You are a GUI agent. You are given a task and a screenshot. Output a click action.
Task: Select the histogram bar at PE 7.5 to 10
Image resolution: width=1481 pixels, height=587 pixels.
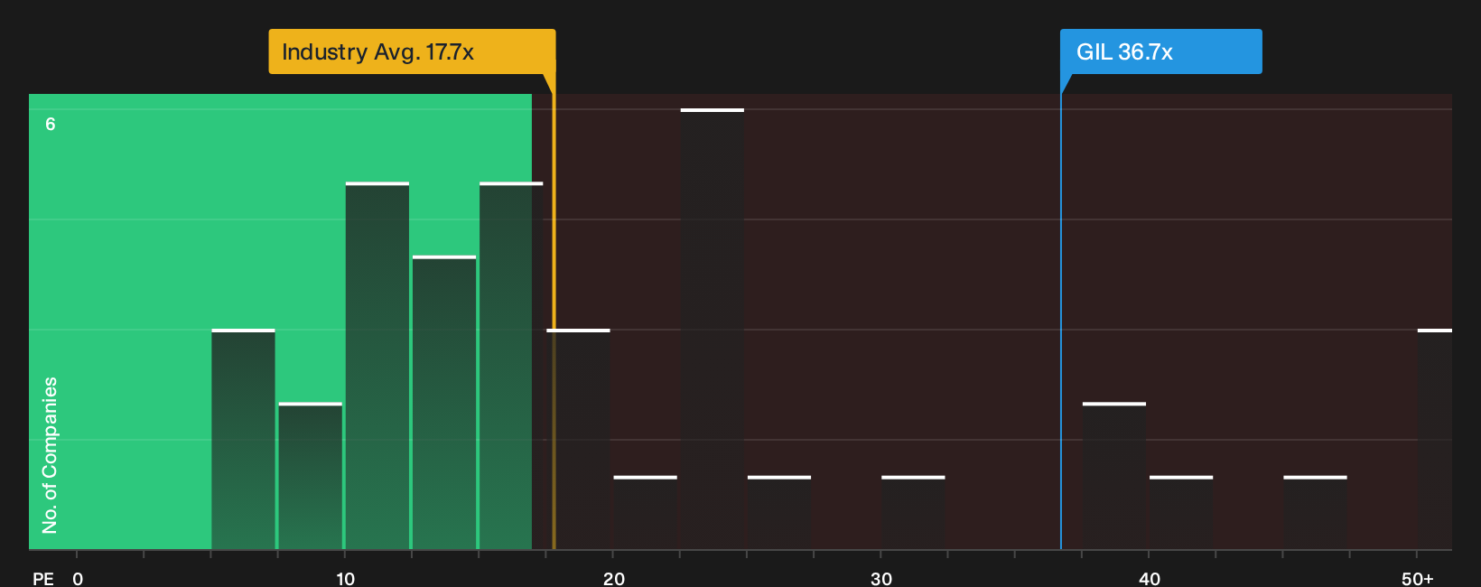(x=310, y=476)
